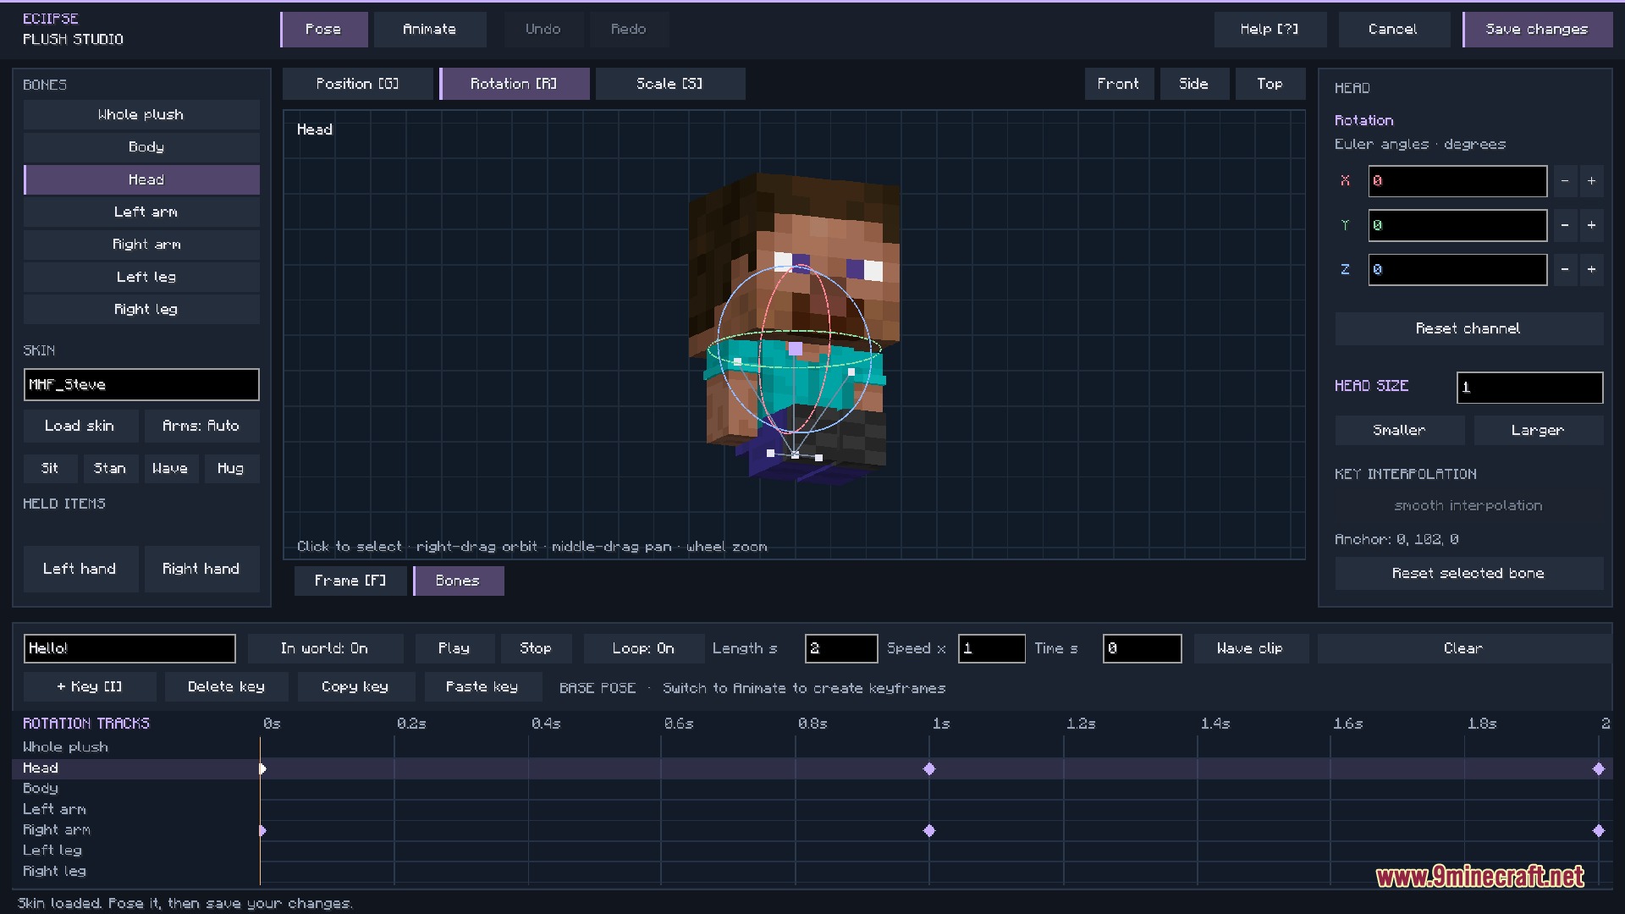The height and width of the screenshot is (914, 1625).
Task: Load the entered skin
Action: (x=80, y=427)
